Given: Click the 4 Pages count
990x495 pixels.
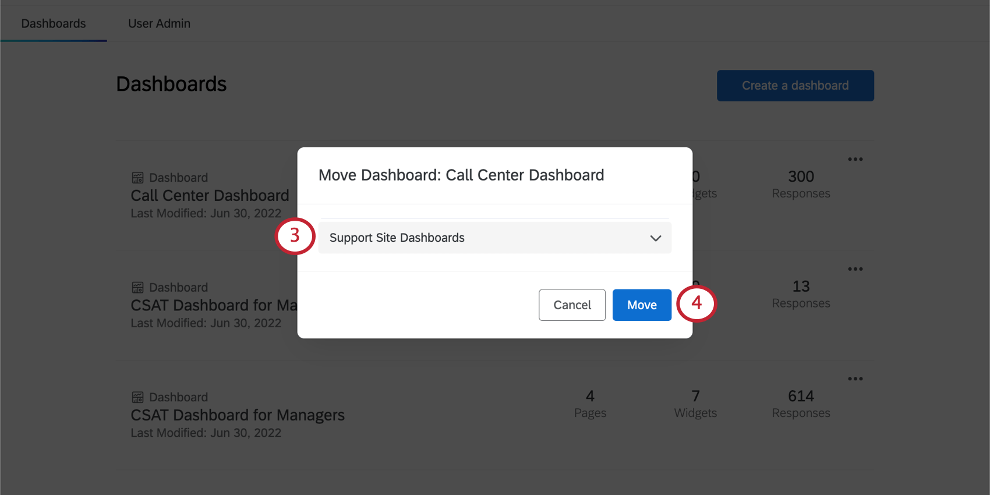Looking at the screenshot, I should coord(590,397).
